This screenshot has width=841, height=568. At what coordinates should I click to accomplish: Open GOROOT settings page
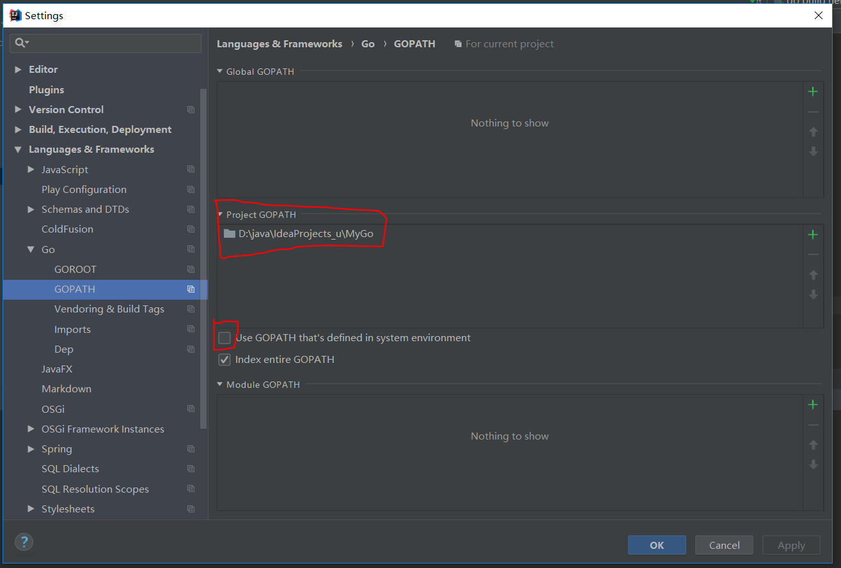[x=75, y=269]
